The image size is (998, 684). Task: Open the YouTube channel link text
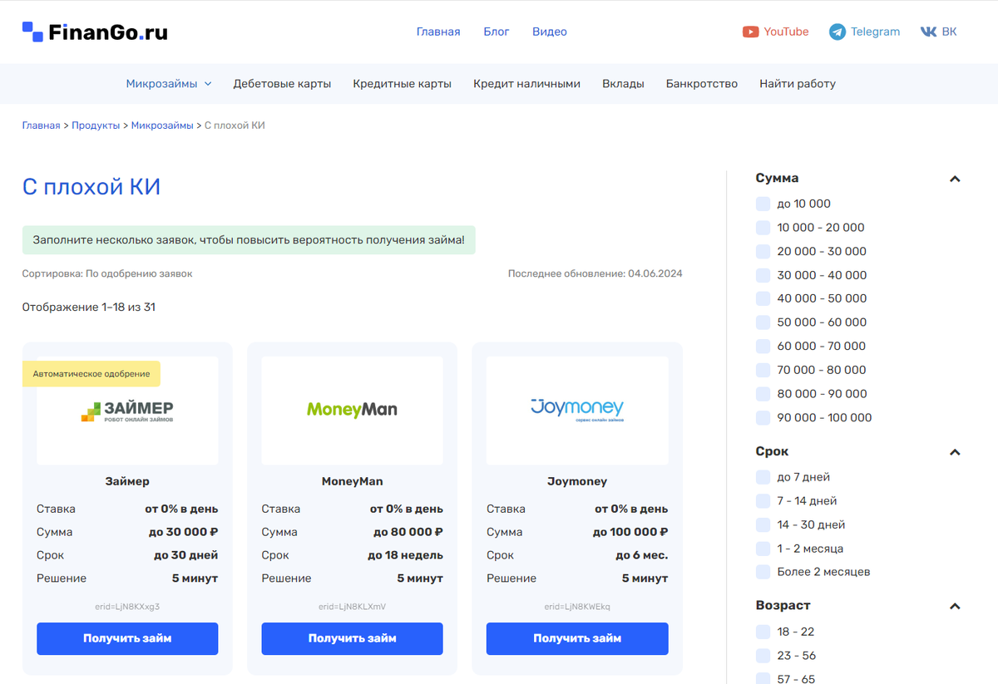click(x=786, y=32)
